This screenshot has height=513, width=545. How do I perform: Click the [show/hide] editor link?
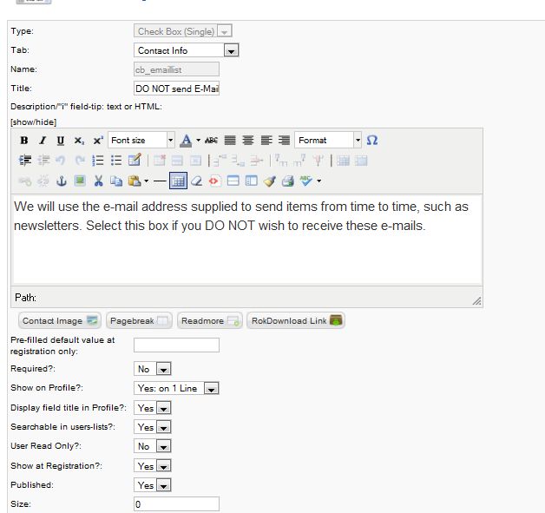33,122
